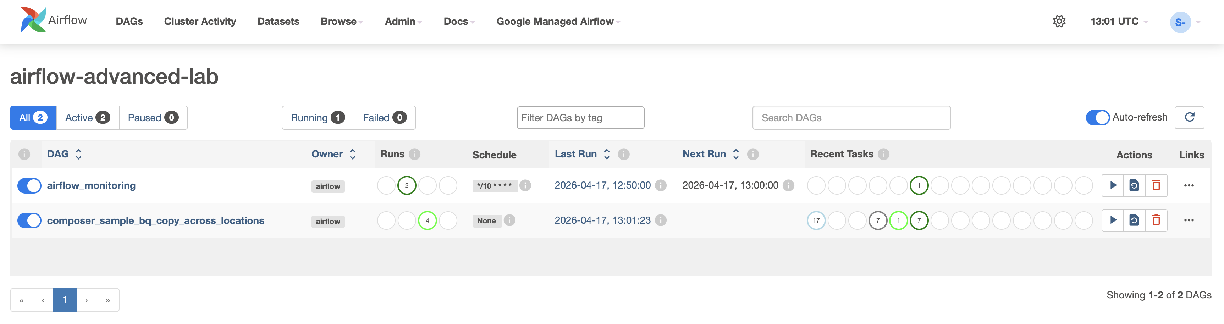1224x324 pixels.
Task: Open the 13:01 UTC timezone dropdown
Action: [1119, 21]
